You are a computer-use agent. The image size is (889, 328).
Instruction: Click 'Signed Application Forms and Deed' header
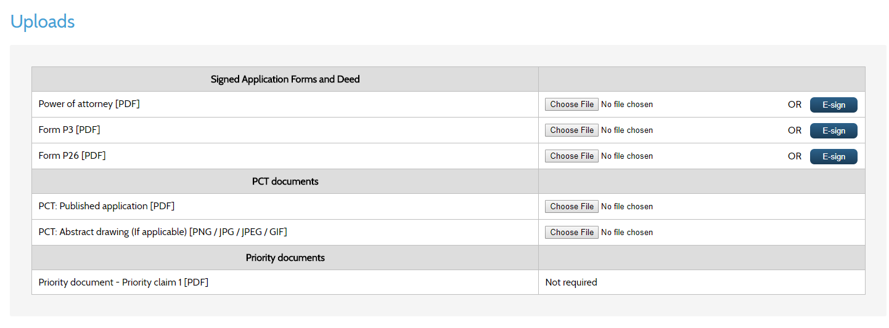(285, 79)
